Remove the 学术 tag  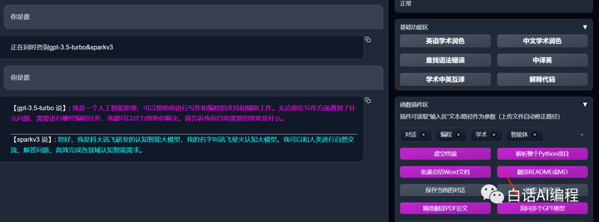[x=494, y=135]
